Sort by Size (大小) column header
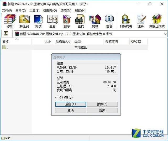The image size is (168, 141). 42,41
